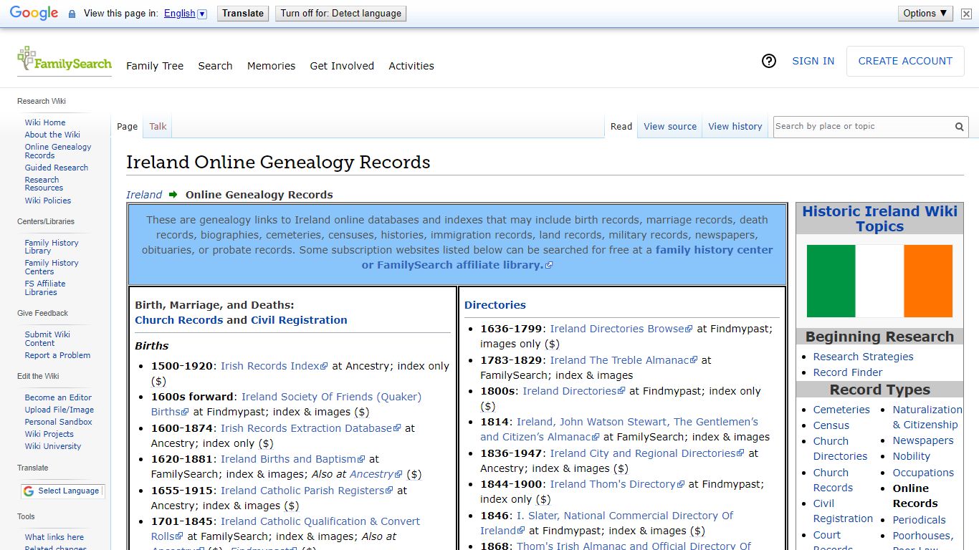Click Submit Wiki Content link

click(x=47, y=339)
